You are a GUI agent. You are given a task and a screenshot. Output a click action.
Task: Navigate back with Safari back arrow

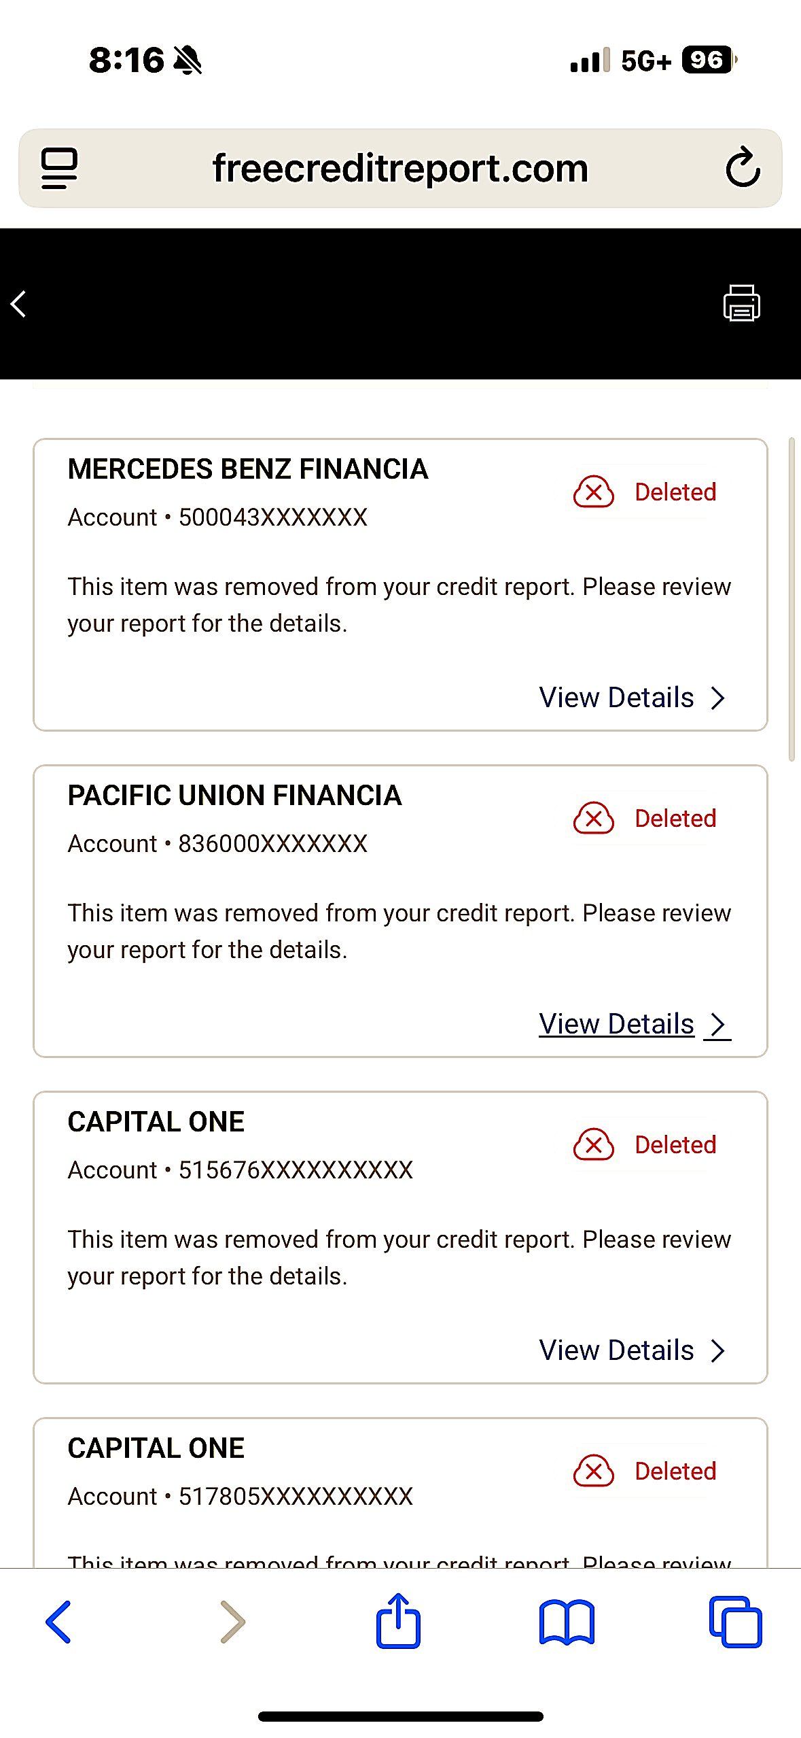pos(58,1622)
